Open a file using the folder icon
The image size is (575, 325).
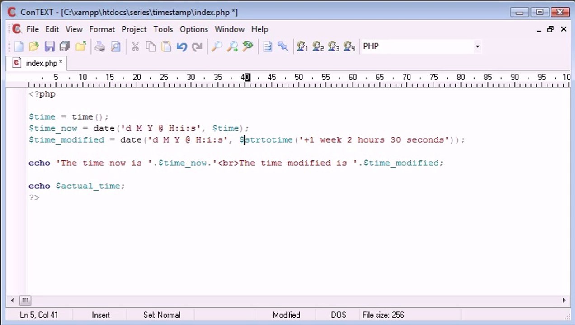coord(34,46)
